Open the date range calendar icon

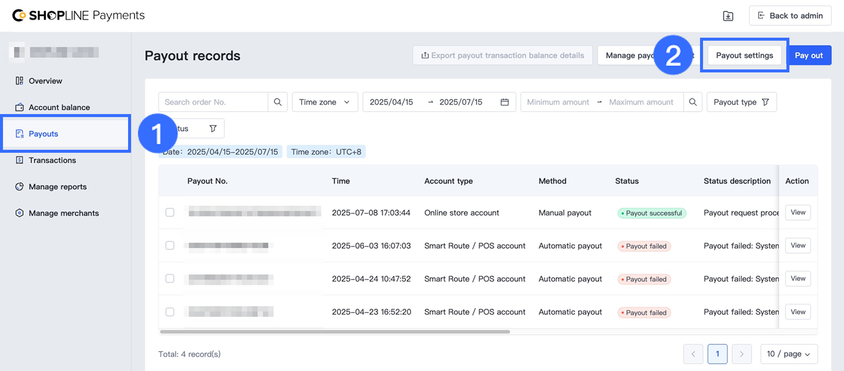[x=504, y=102]
